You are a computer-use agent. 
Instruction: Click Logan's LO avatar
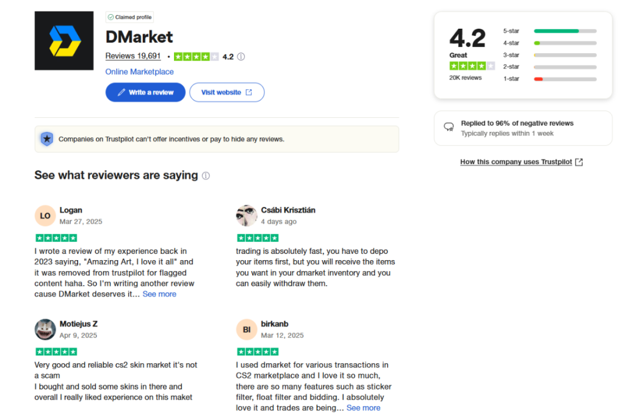point(45,216)
